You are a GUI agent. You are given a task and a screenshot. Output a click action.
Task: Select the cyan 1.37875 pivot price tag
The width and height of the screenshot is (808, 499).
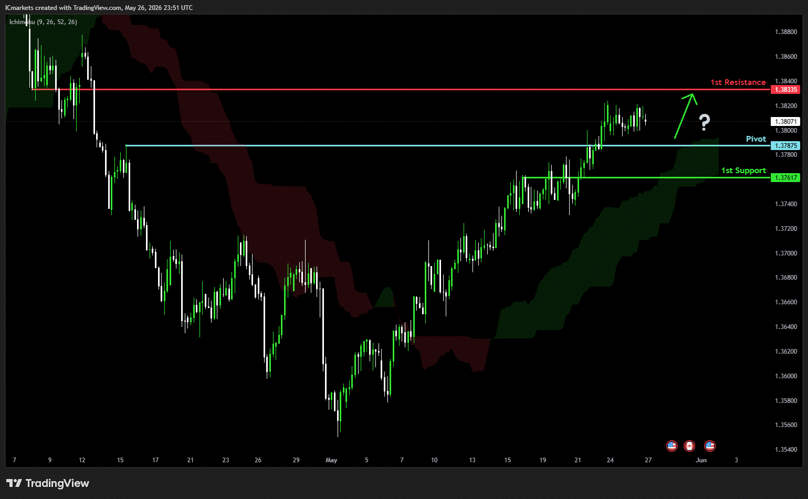click(785, 146)
